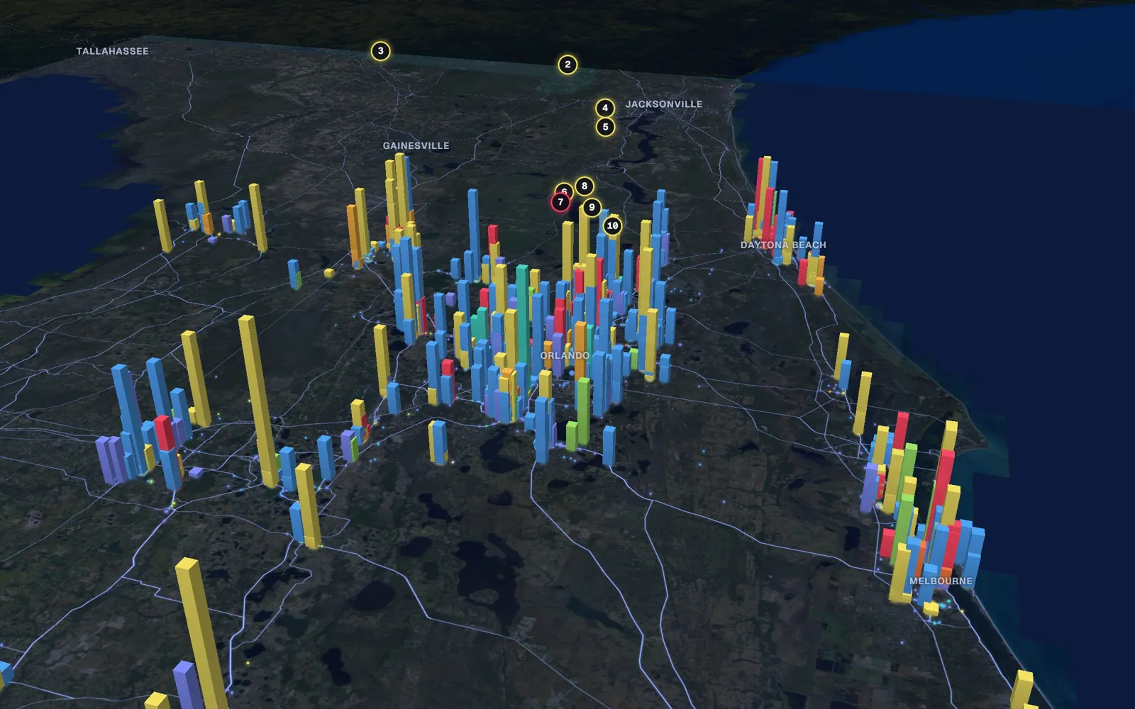1135x709 pixels.
Task: Click the Melbourne city label
Action: click(941, 581)
